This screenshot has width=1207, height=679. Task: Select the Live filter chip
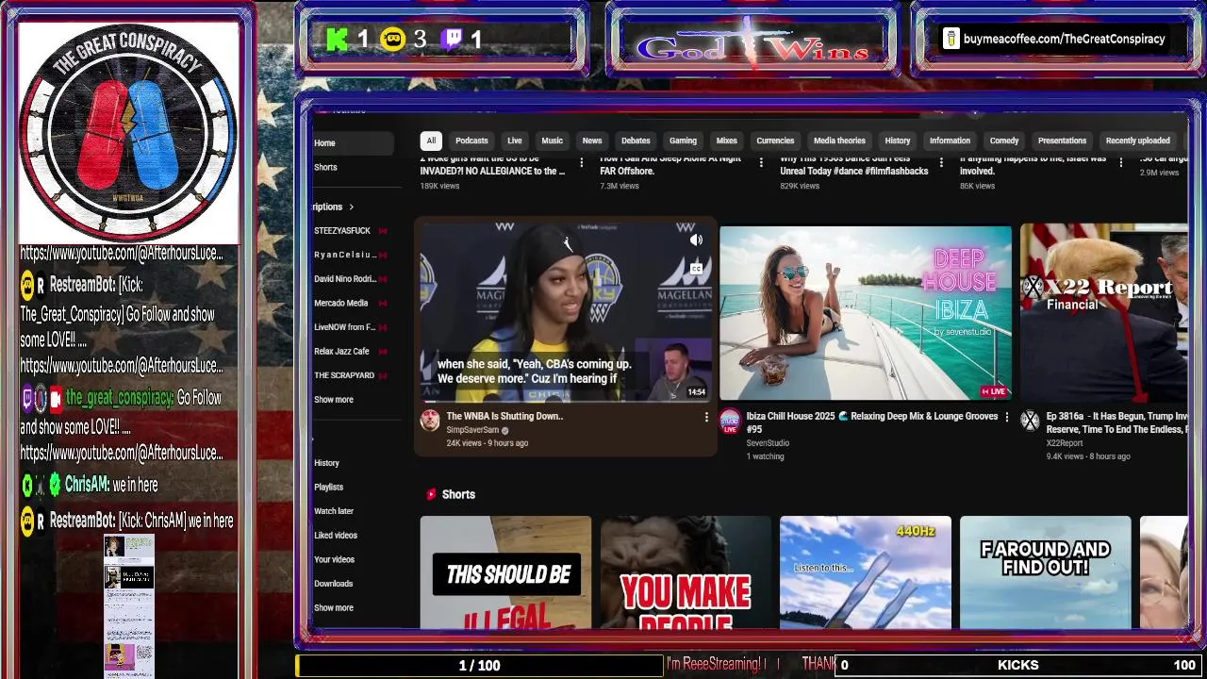click(x=515, y=141)
